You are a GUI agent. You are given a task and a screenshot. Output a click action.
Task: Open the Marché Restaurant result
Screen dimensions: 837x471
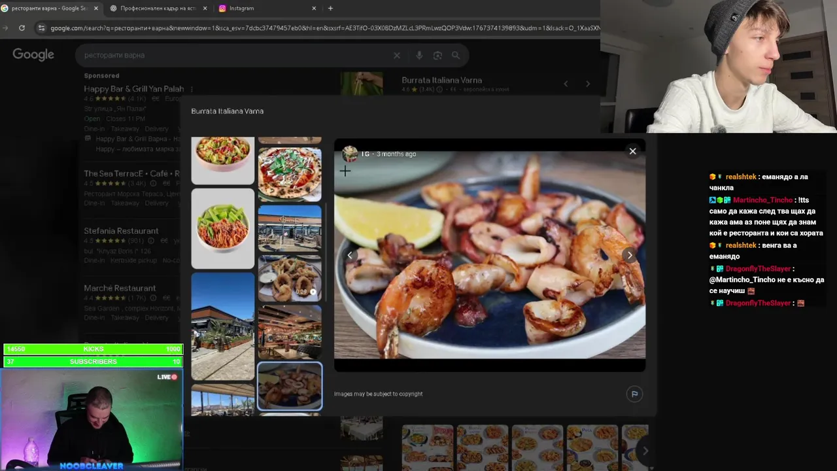(x=120, y=288)
